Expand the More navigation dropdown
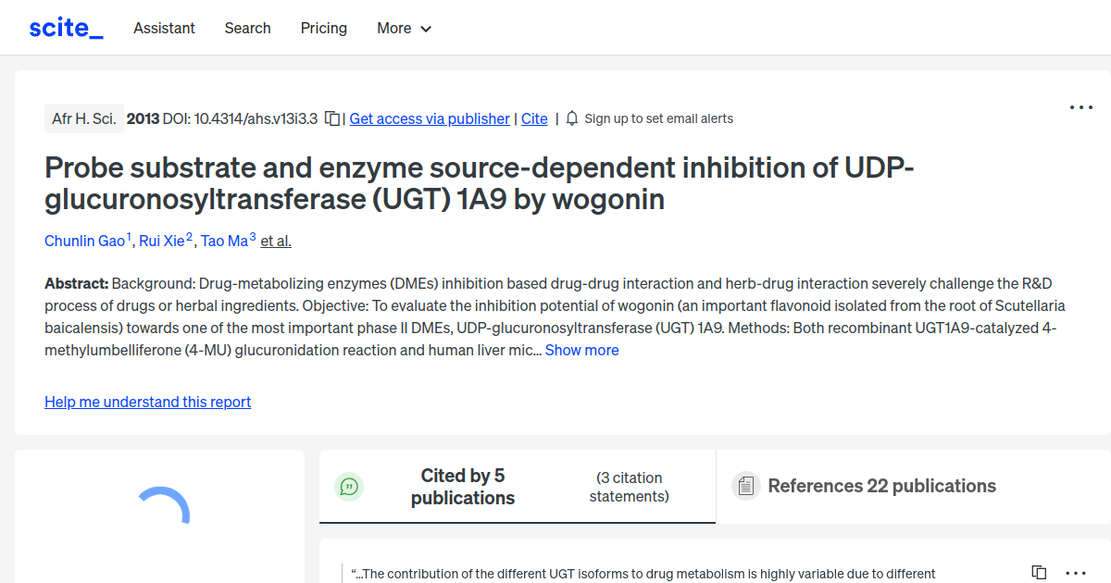 point(404,28)
